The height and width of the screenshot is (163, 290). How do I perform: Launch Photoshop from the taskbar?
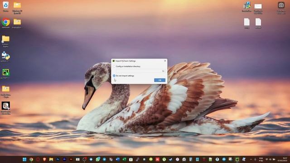point(58,159)
